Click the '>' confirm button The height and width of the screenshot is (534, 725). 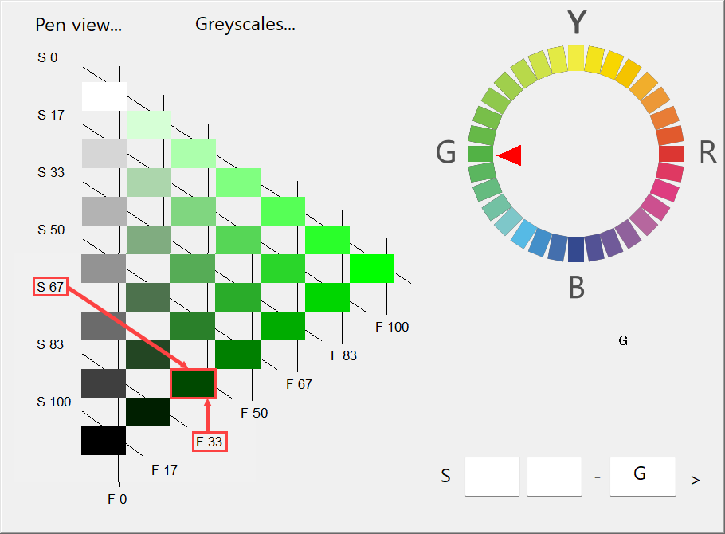695,478
